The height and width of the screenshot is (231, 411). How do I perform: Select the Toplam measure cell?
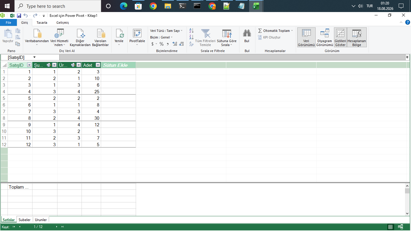point(20,187)
